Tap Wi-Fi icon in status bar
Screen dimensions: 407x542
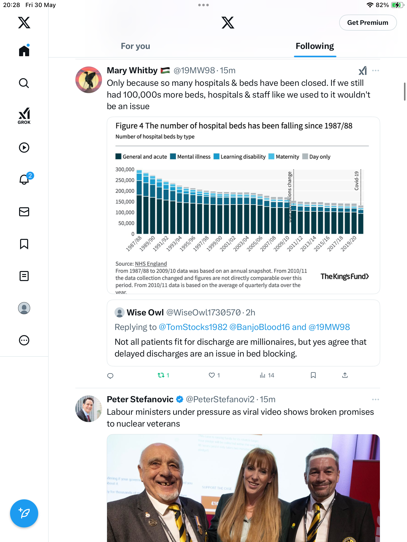click(370, 5)
